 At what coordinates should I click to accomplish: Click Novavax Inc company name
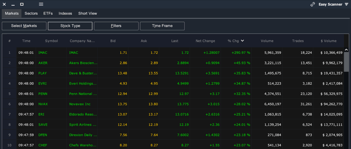(x=80, y=104)
